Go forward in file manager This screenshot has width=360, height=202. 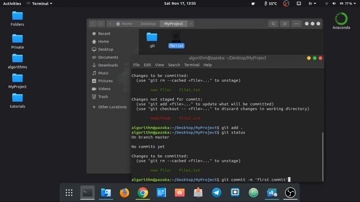101,24
